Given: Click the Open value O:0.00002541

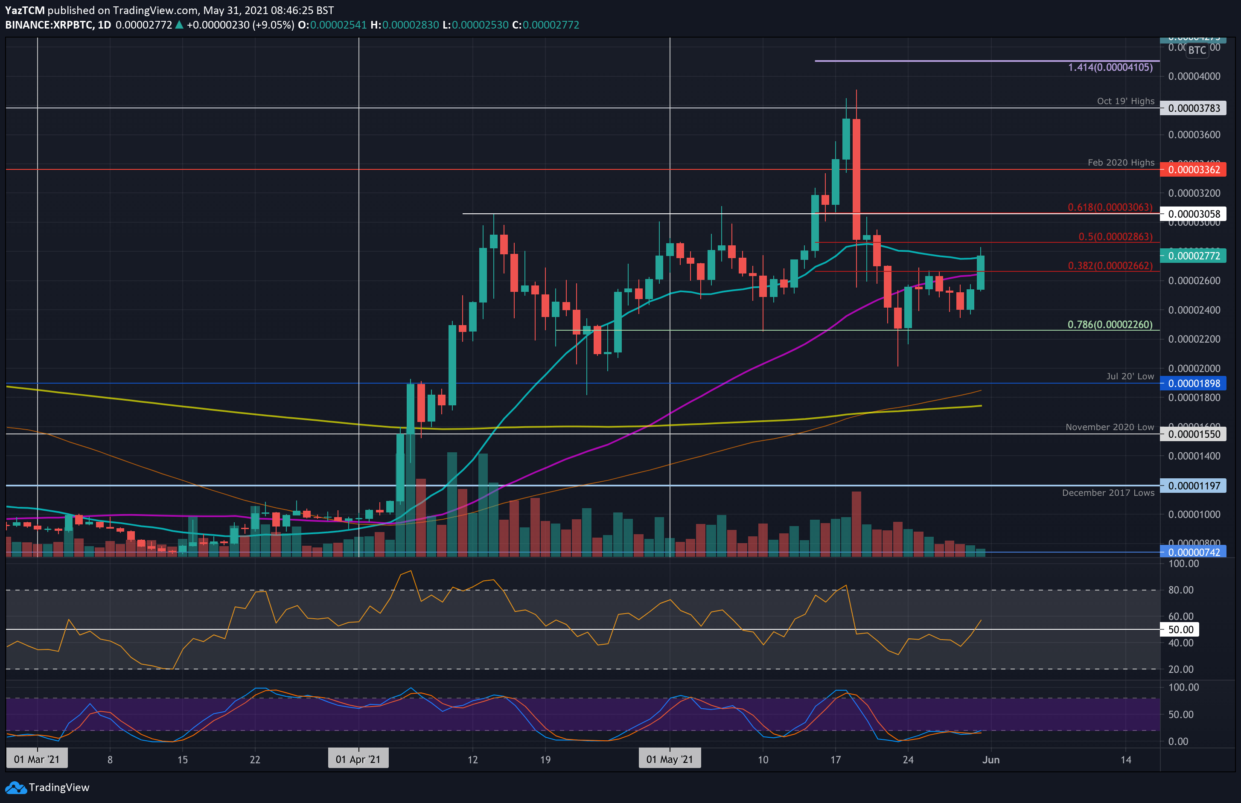Looking at the screenshot, I should pos(332,24).
